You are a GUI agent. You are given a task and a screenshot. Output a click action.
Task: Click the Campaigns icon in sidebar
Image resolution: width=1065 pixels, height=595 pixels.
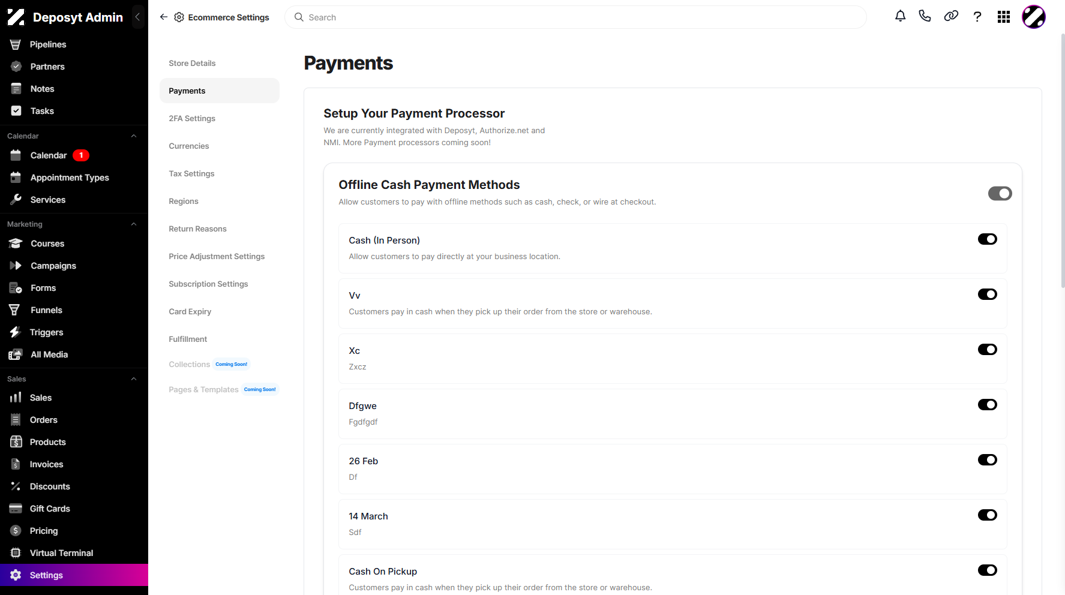pyautogui.click(x=16, y=266)
